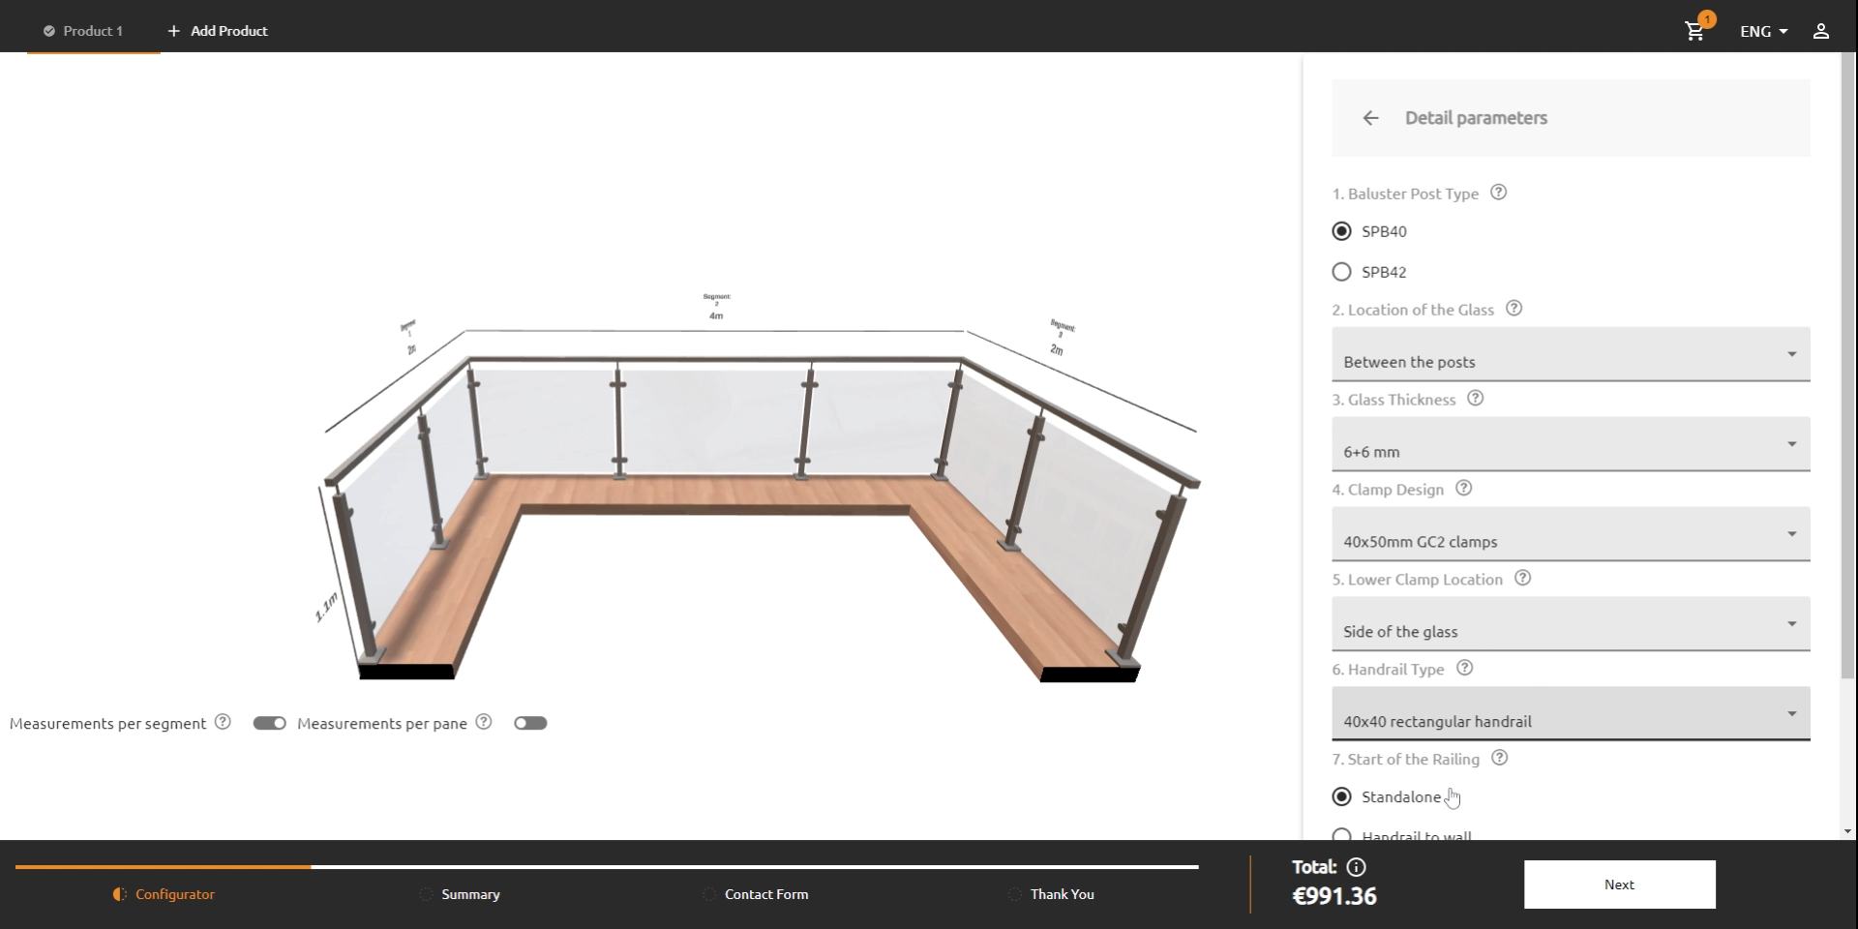Open the Glass Thickness dropdown

[1569, 445]
